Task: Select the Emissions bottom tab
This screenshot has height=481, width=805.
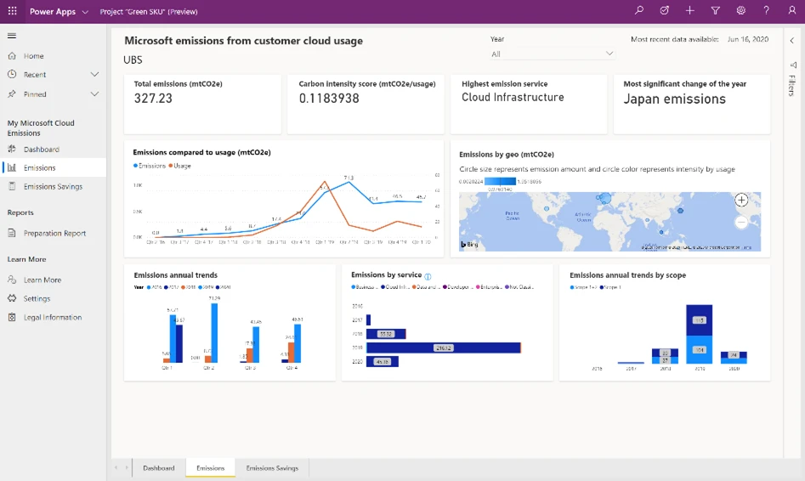Action: click(x=211, y=467)
